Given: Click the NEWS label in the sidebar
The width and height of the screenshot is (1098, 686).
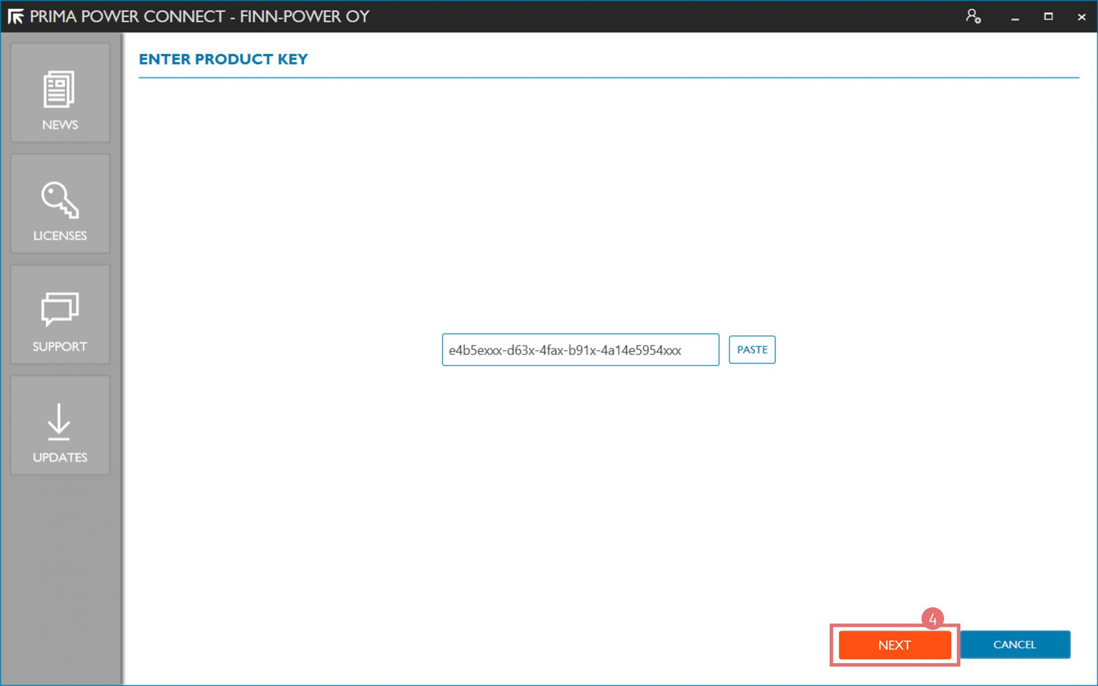Looking at the screenshot, I should pos(60,125).
